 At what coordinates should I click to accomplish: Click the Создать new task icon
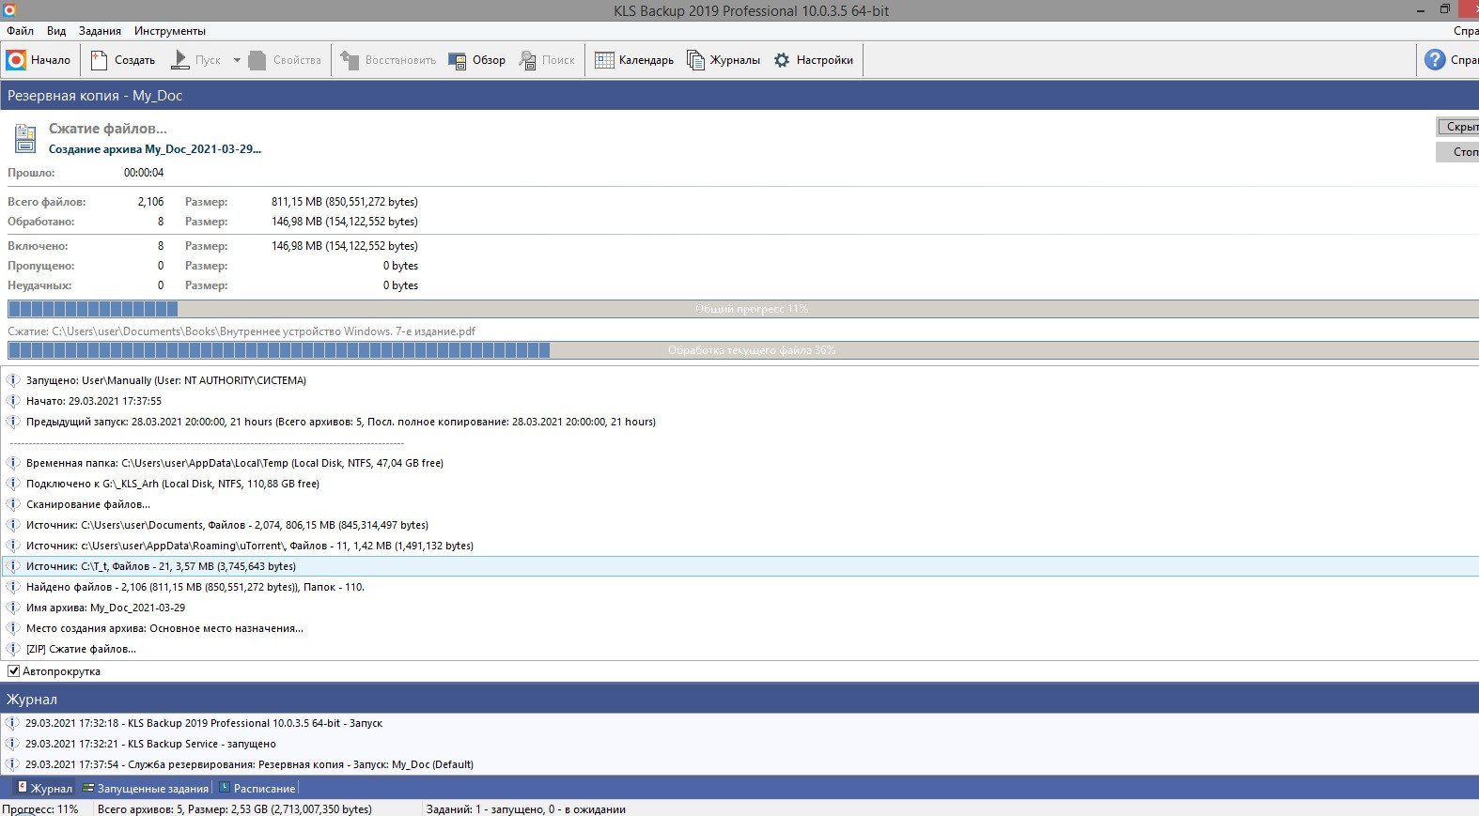click(100, 60)
